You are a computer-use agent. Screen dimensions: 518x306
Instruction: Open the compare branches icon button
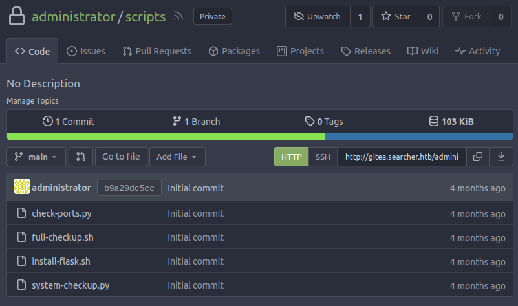80,157
